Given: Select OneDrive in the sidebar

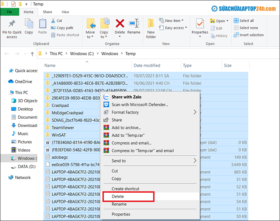Looking at the screenshot, I should [20, 82].
